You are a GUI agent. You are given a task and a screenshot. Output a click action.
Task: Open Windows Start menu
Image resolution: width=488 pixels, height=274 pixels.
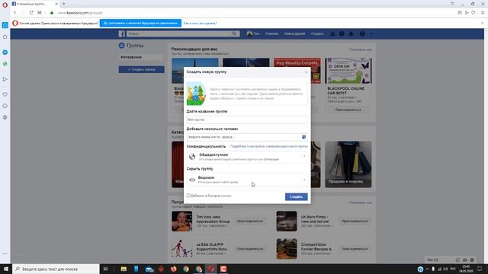[6, 269]
